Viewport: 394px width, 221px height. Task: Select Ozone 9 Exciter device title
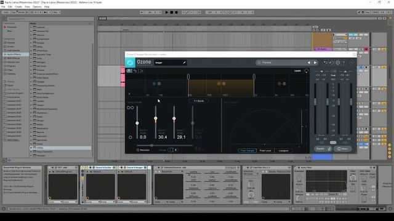coord(103,168)
